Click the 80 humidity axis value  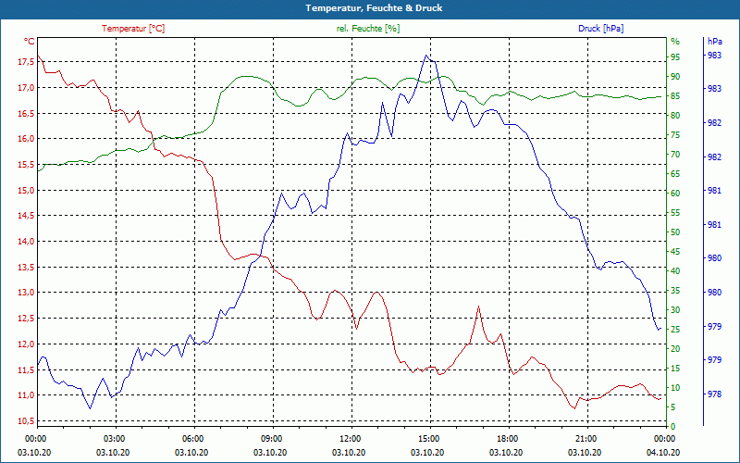coord(675,116)
